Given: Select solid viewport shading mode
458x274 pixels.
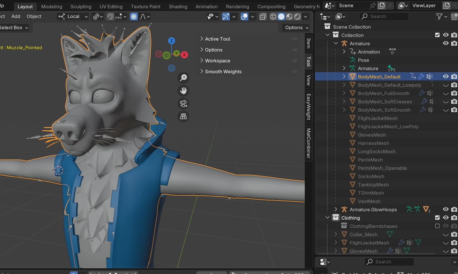Looking at the screenshot, I should (x=281, y=17).
